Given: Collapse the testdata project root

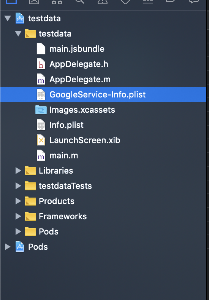Looking at the screenshot, I should [8, 18].
